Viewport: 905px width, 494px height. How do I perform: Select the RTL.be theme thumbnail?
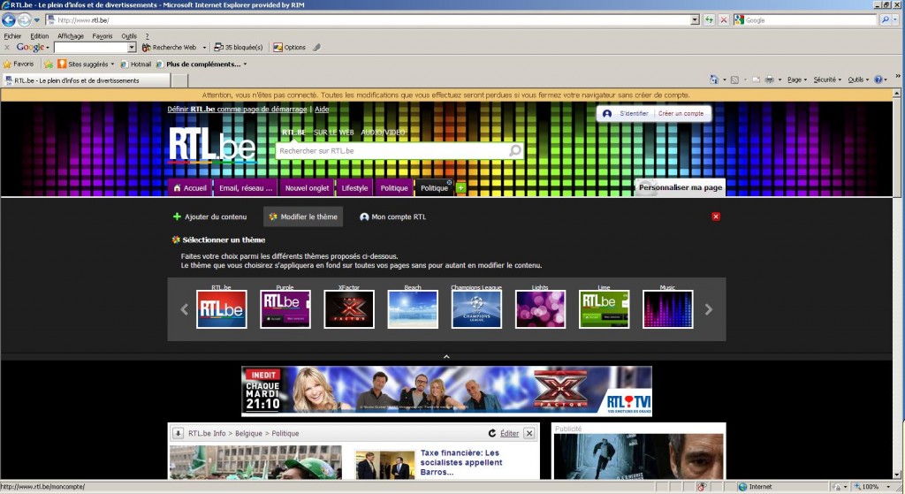click(222, 309)
